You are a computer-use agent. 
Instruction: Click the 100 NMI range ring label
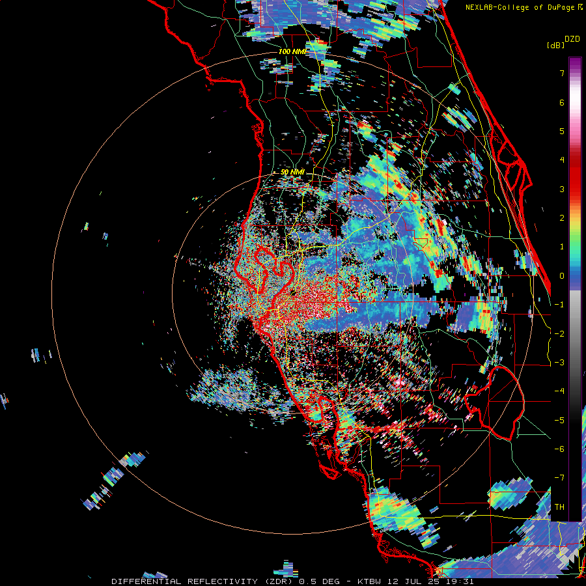292,51
